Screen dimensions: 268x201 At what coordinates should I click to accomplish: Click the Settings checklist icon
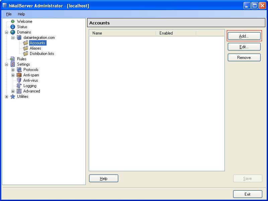click(x=13, y=64)
